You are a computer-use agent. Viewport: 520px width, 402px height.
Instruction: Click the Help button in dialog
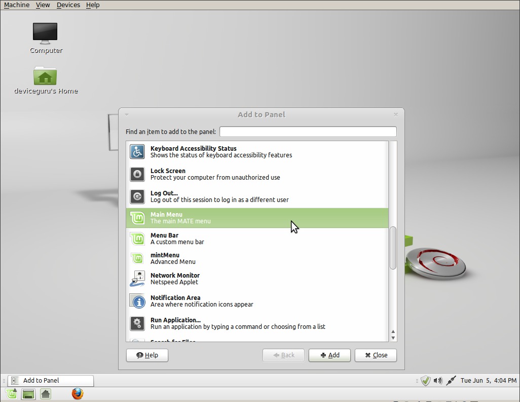tap(147, 355)
